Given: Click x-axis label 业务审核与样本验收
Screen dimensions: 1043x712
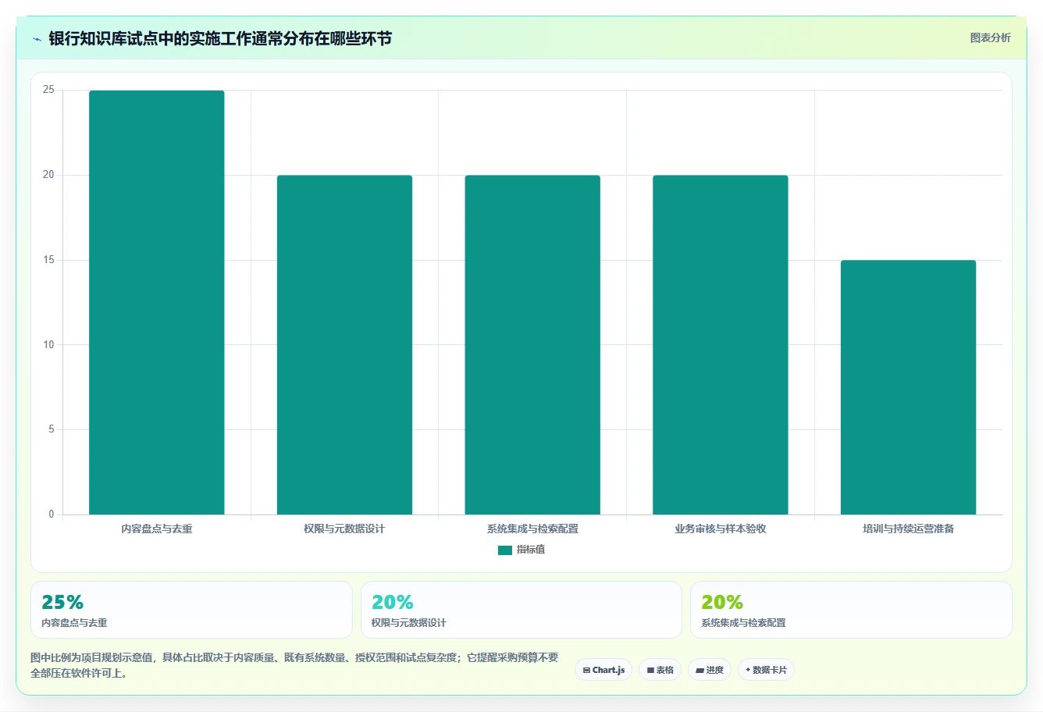Looking at the screenshot, I should coord(721,529).
